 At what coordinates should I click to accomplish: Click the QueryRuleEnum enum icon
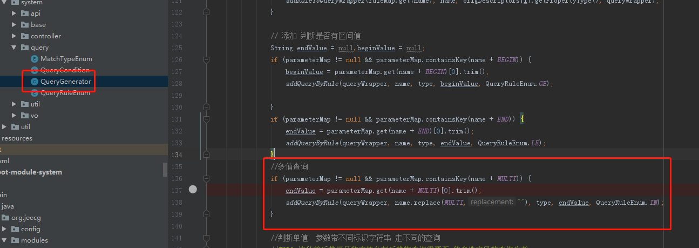click(35, 93)
